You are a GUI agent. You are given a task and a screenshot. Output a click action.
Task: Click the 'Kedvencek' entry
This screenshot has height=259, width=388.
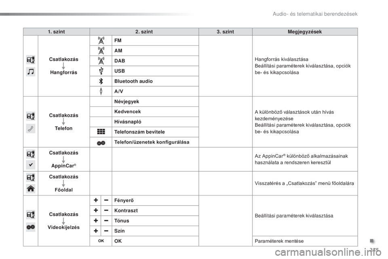click(x=127, y=112)
